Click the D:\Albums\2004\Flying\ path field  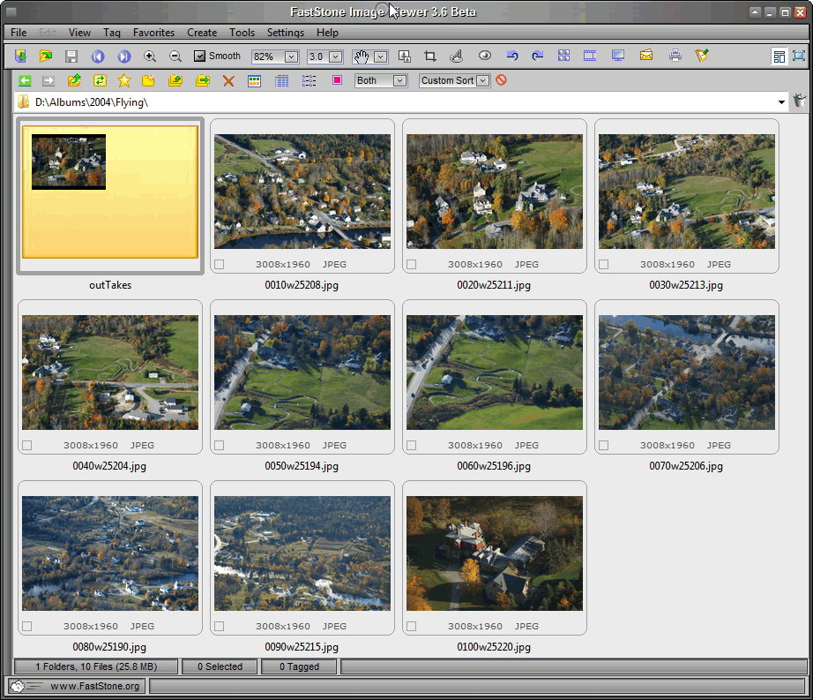tap(399, 102)
